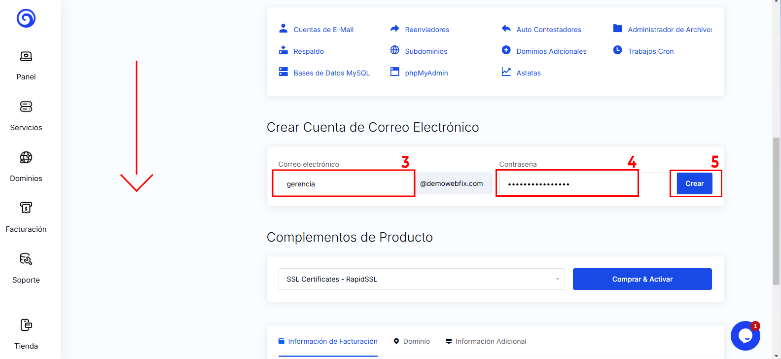Open Dominios Adicionales link
The height and width of the screenshot is (359, 781).
click(x=551, y=51)
